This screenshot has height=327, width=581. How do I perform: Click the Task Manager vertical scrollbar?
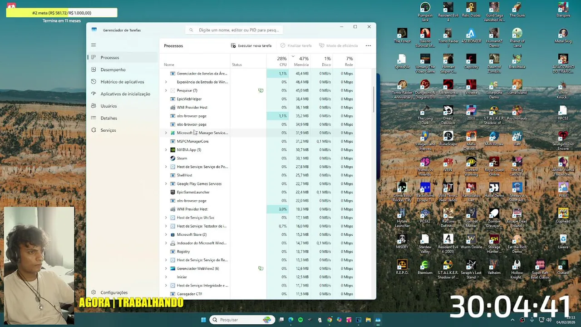point(374,100)
